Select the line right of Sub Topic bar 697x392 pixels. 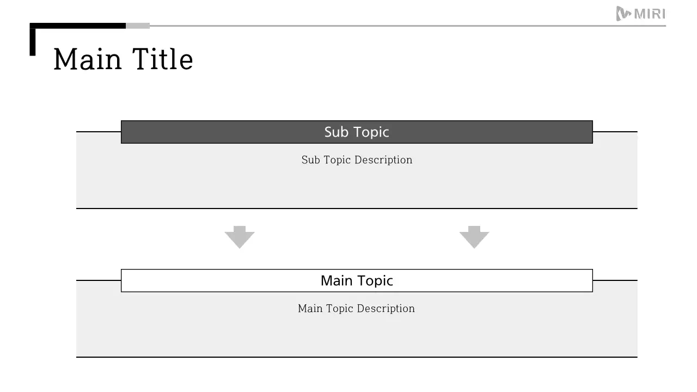[x=615, y=132]
